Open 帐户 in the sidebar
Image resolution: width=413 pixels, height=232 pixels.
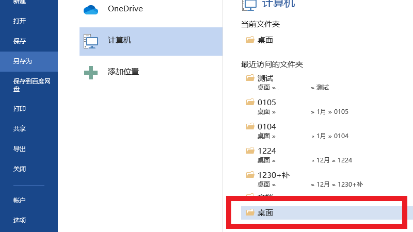(20, 201)
